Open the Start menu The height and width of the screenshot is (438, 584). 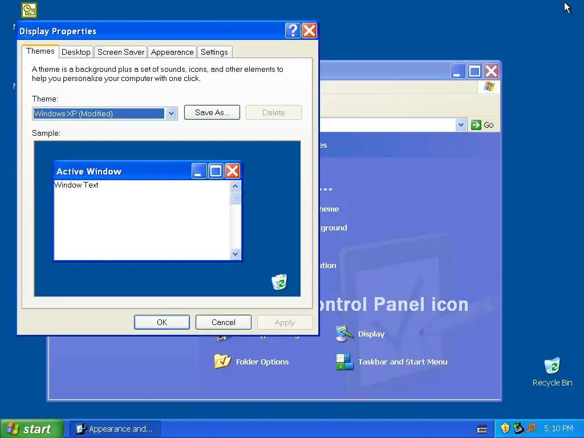tap(32, 429)
